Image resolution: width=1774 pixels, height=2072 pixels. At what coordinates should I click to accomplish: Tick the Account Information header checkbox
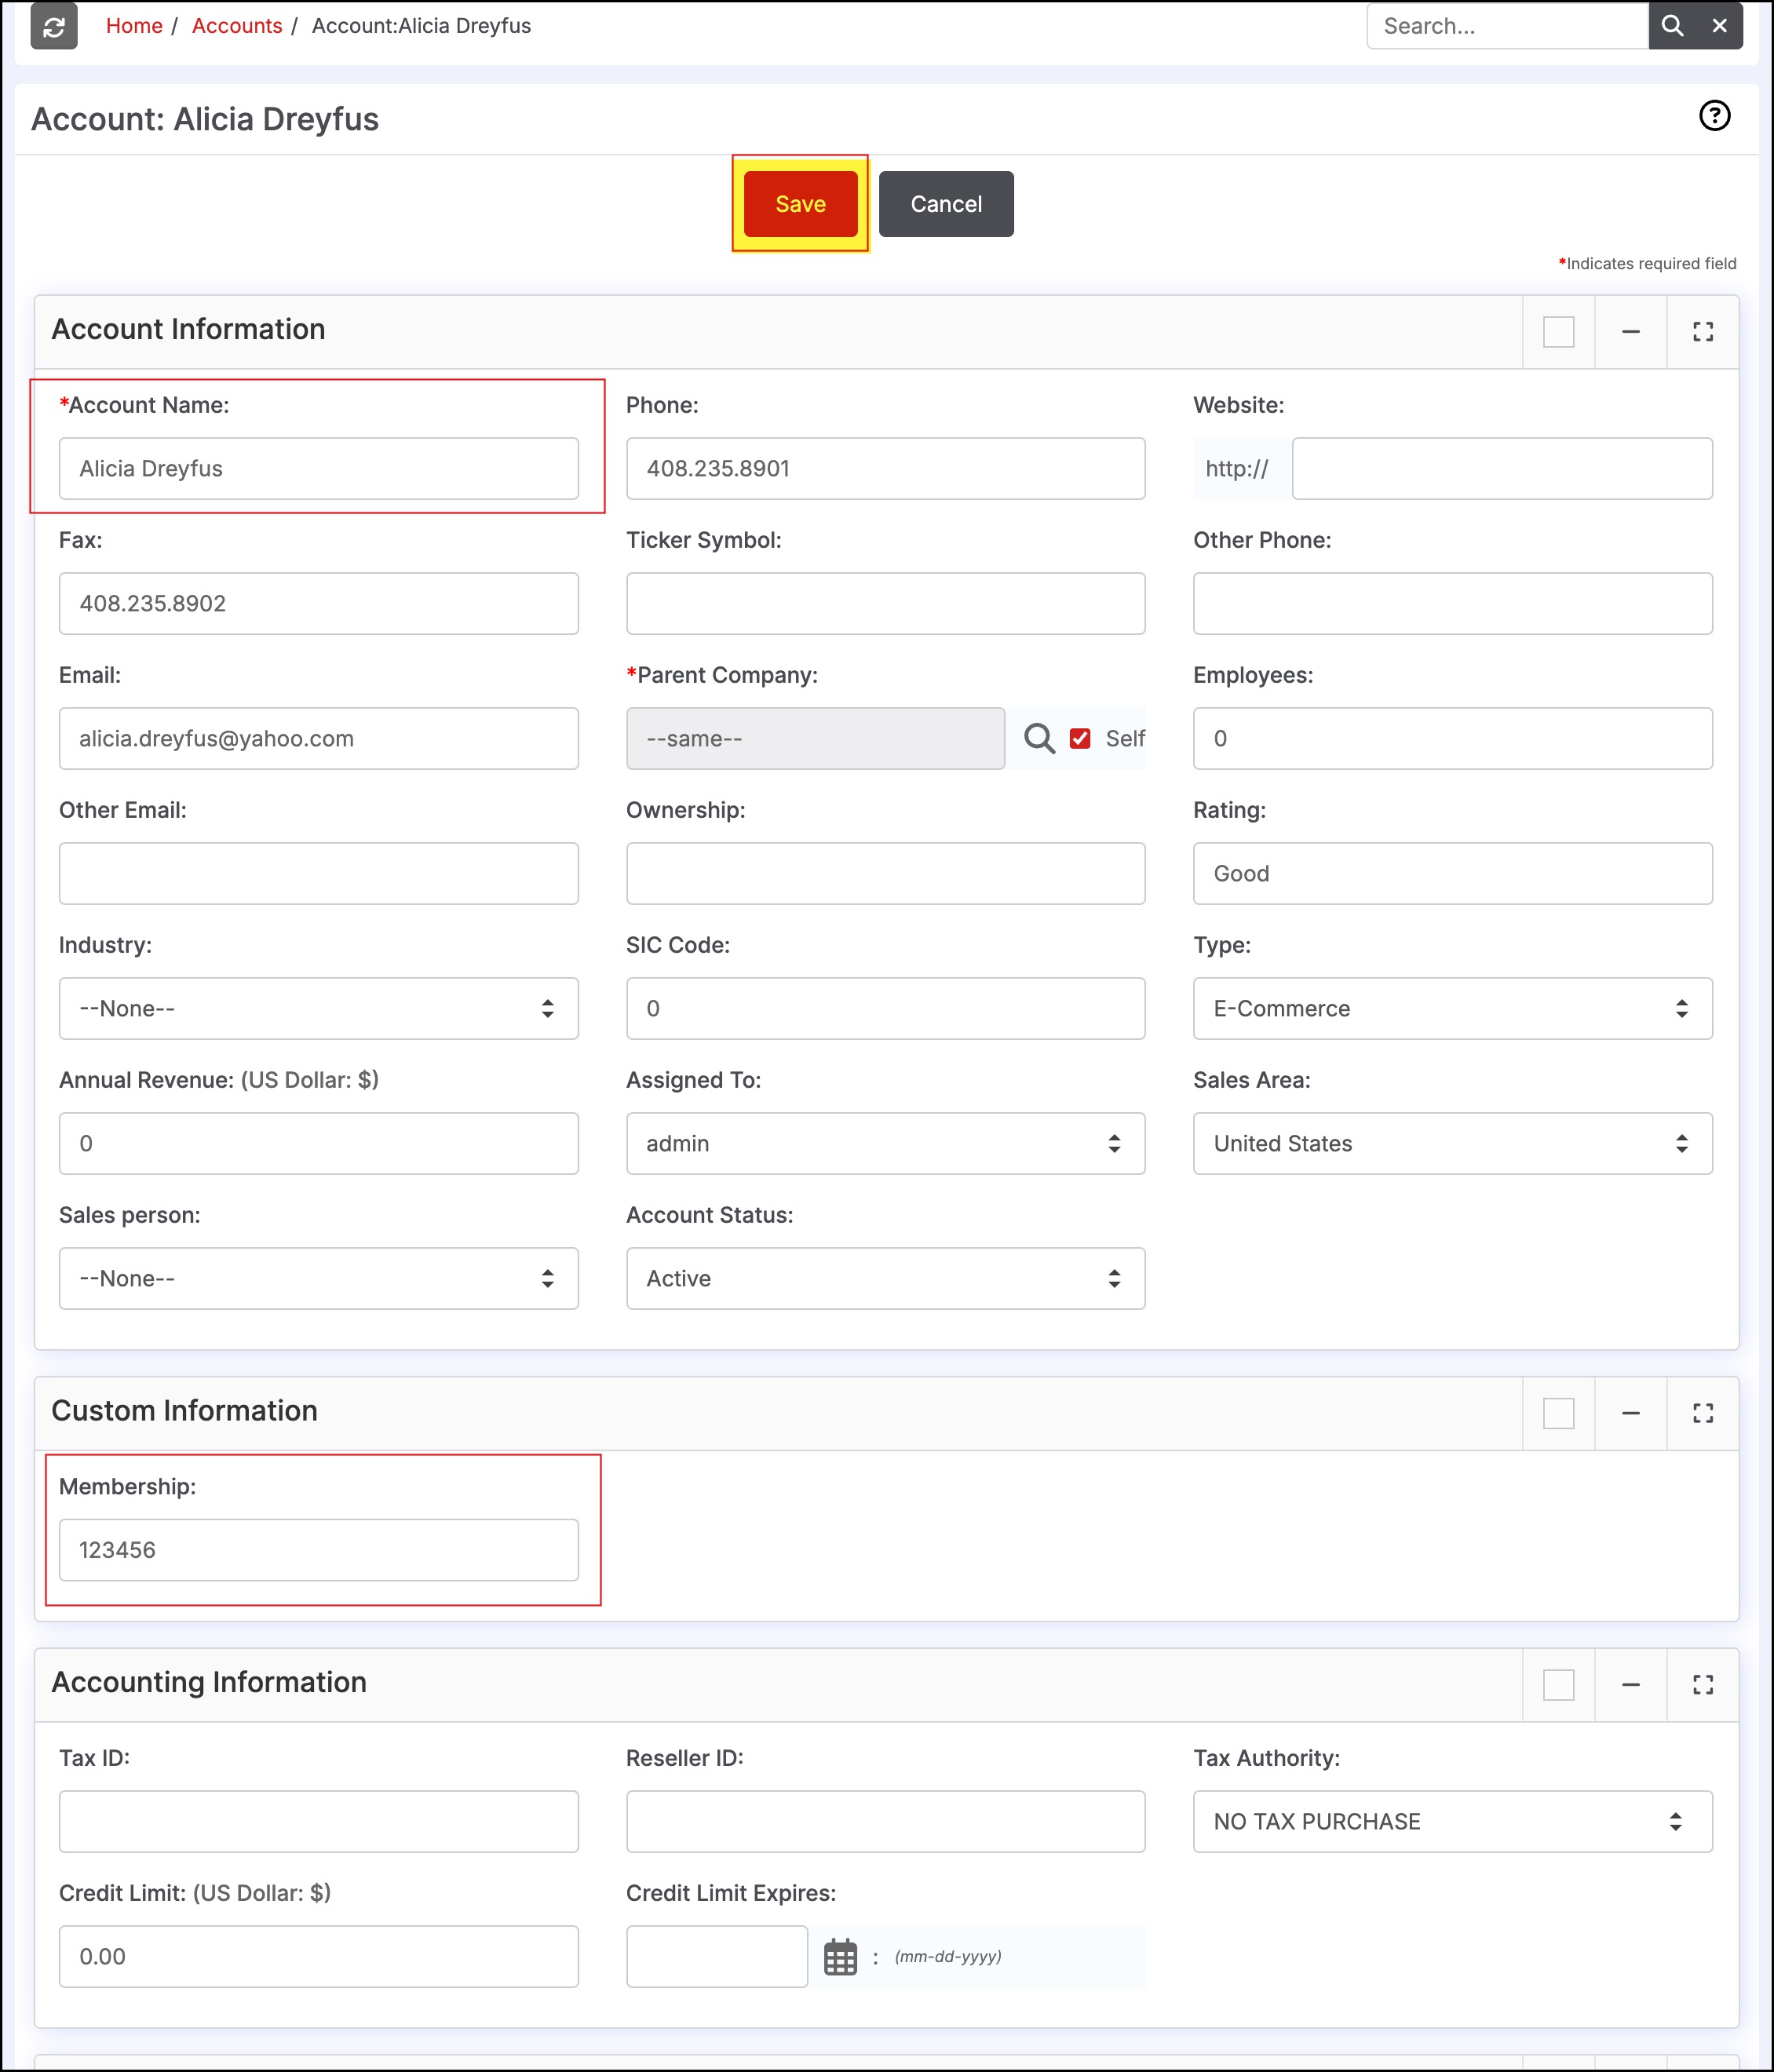click(x=1558, y=332)
